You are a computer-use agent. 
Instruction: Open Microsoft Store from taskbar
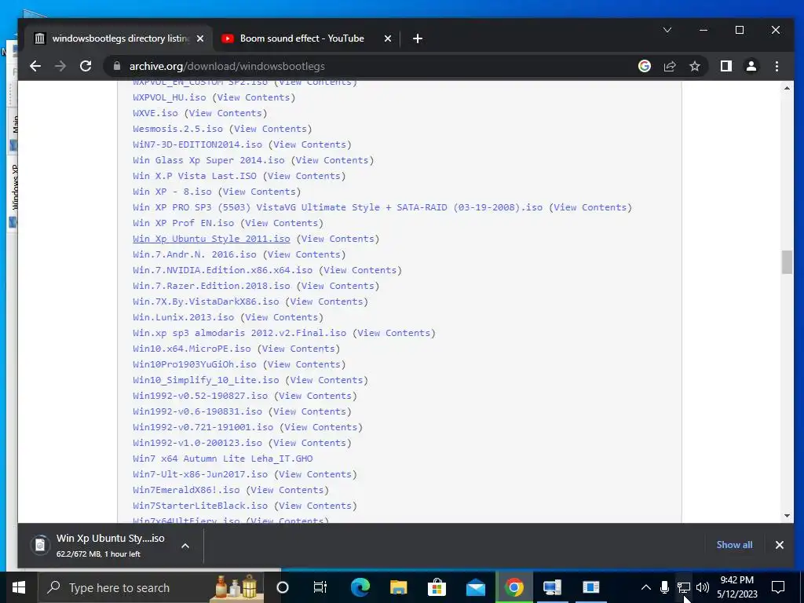pyautogui.click(x=437, y=587)
